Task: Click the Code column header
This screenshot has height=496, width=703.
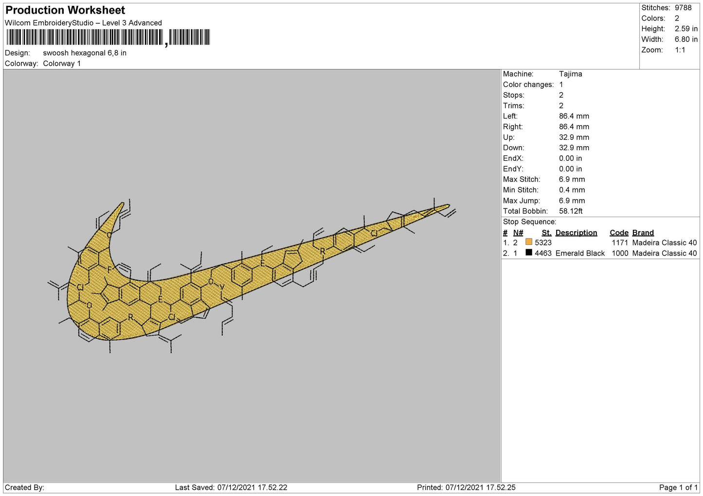Action: click(619, 233)
